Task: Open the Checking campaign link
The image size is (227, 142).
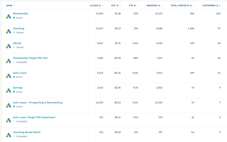Action: click(x=19, y=28)
